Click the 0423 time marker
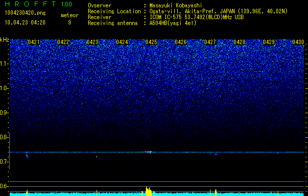 [x=93, y=42]
